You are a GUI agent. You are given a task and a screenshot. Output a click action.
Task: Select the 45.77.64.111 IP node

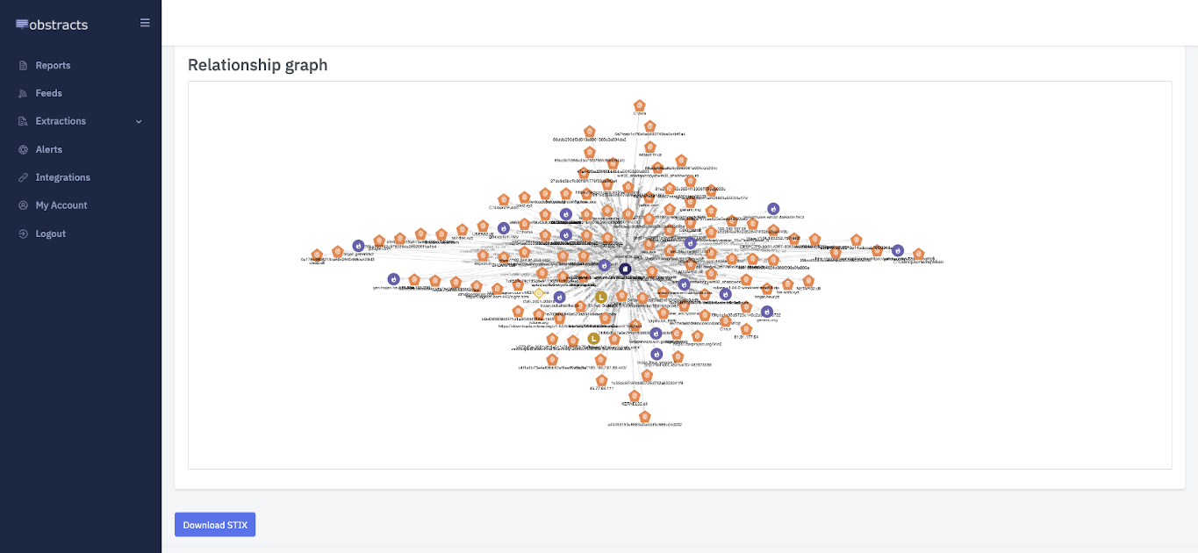coord(602,380)
